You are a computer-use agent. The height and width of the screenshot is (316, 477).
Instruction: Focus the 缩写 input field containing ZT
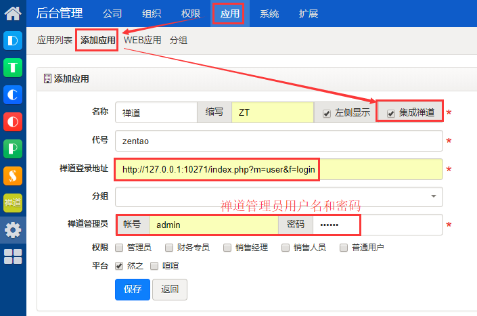[x=273, y=112]
